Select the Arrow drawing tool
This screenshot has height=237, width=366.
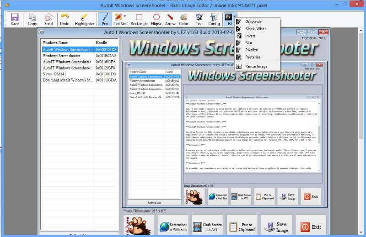(x=170, y=19)
